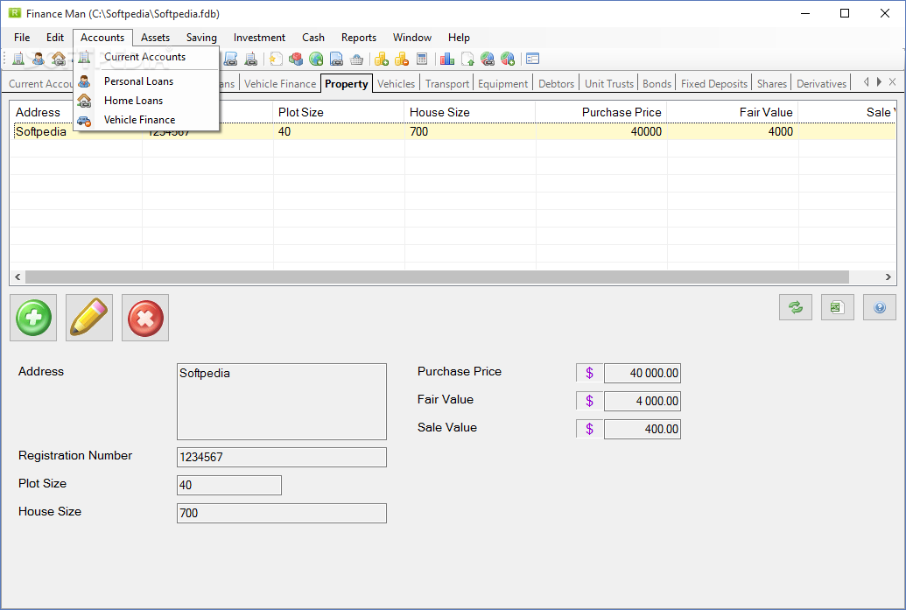The image size is (906, 610).
Task: Click the bar chart toolbar icon
Action: [447, 59]
